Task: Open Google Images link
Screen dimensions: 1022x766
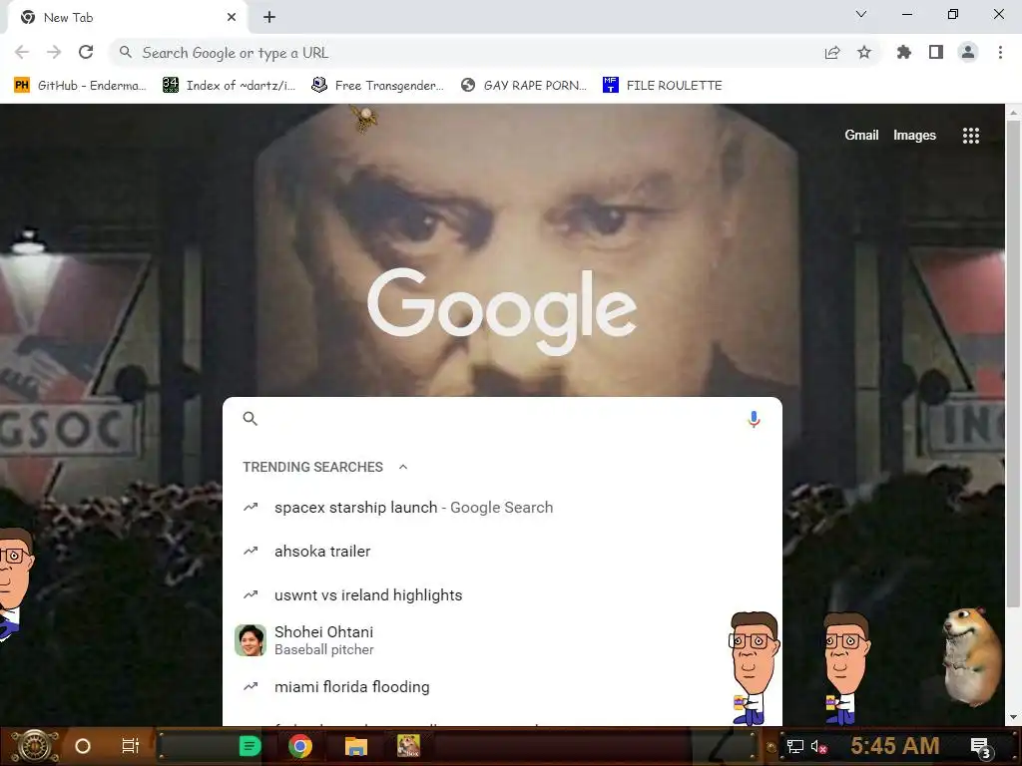Action: (x=914, y=135)
